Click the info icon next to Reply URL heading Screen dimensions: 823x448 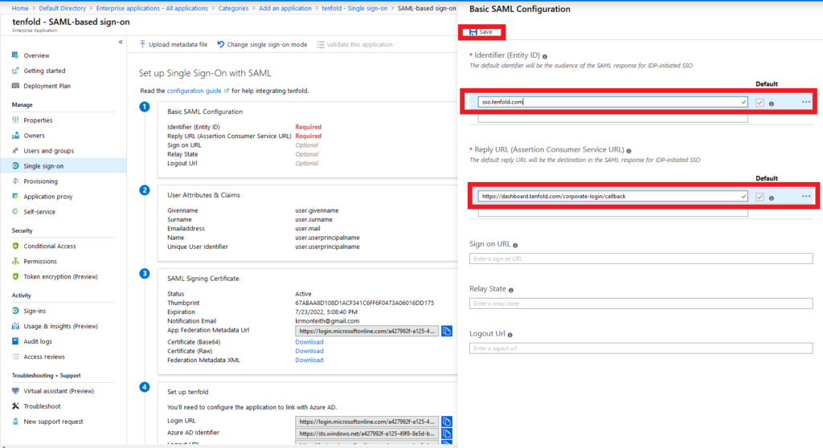point(629,151)
